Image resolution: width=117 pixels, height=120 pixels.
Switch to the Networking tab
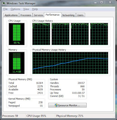pyautogui.click(x=68, y=15)
